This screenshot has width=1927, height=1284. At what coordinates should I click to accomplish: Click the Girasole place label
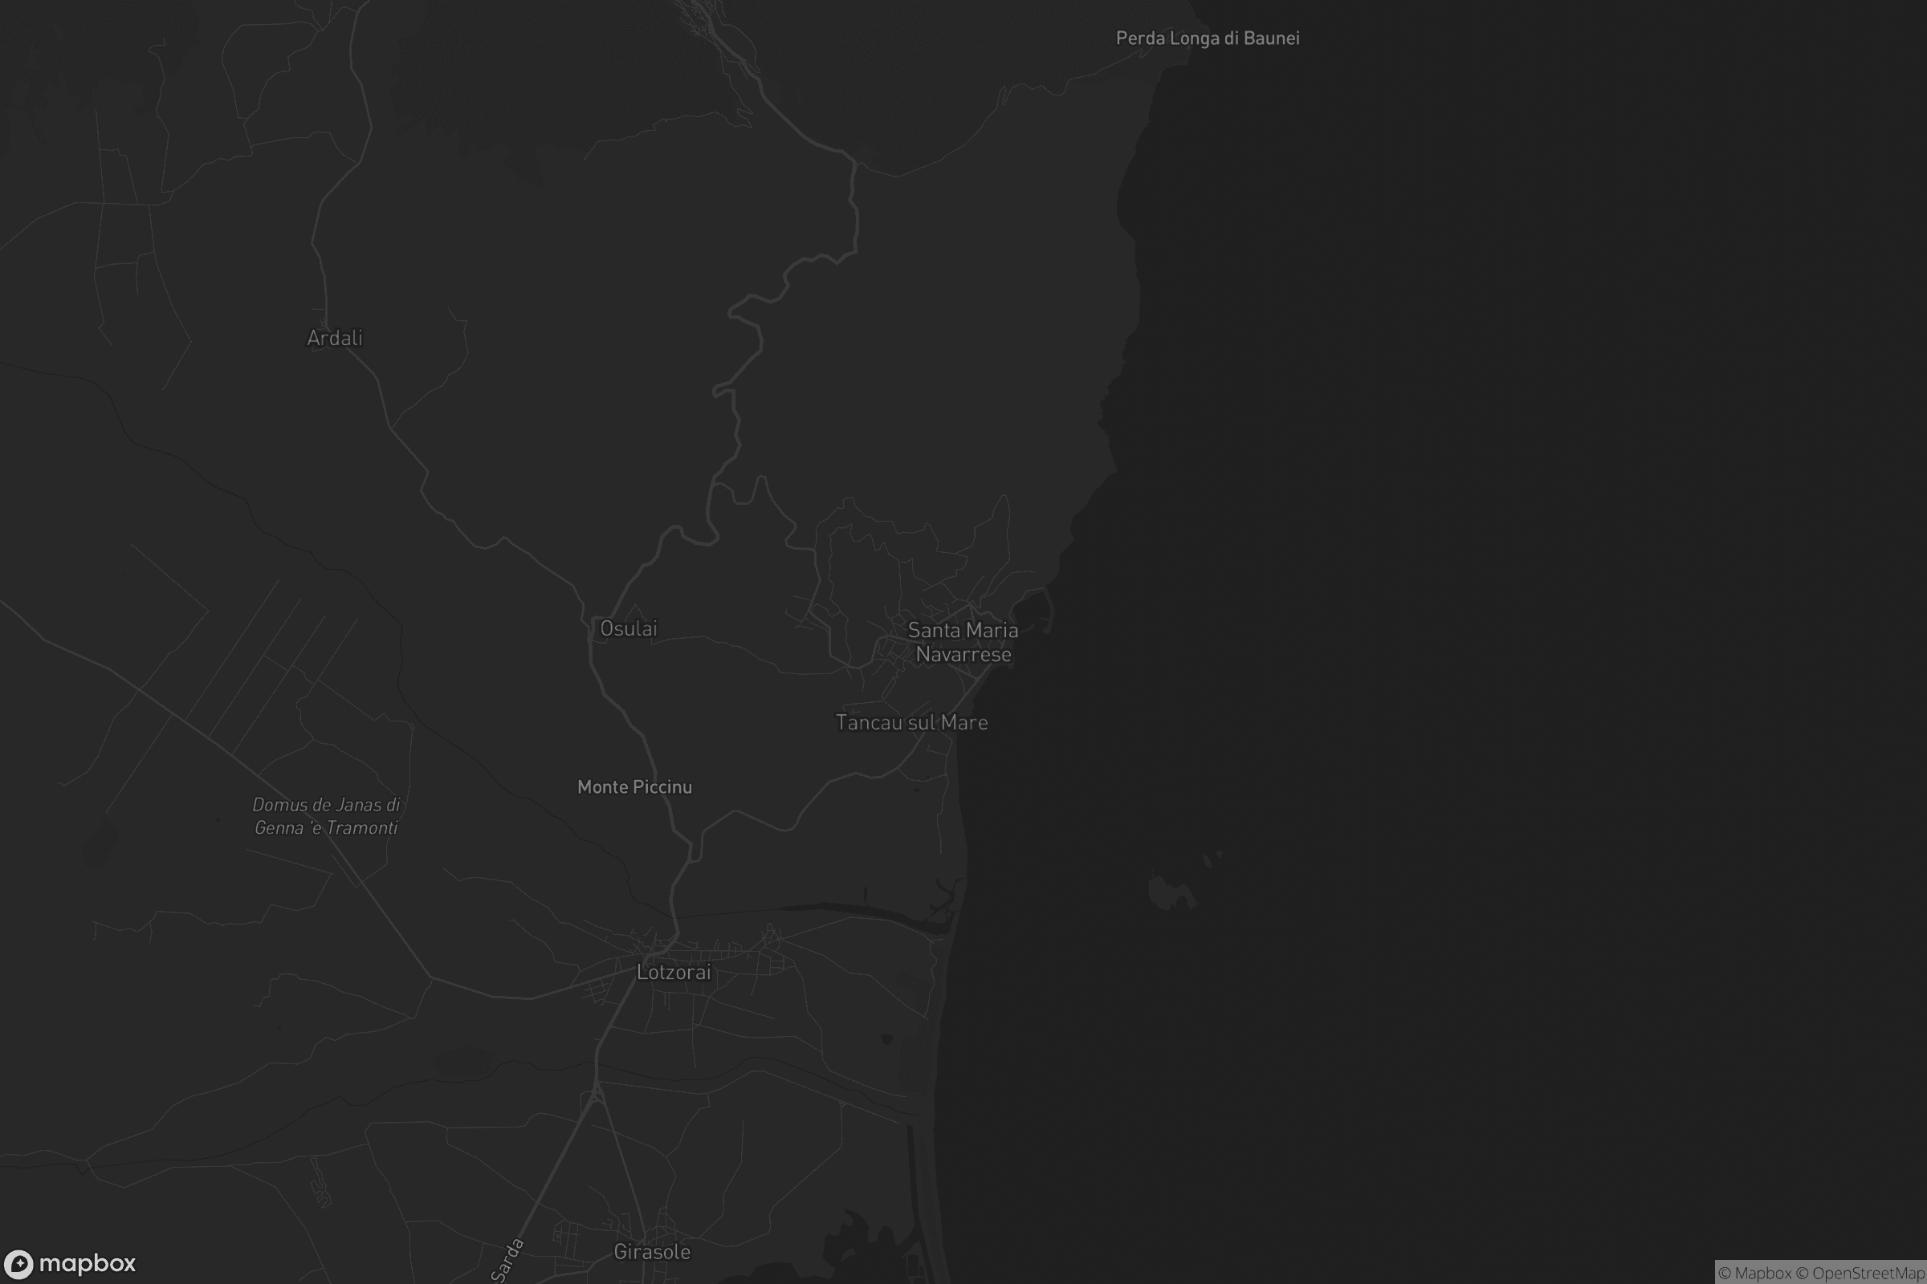tap(651, 1251)
